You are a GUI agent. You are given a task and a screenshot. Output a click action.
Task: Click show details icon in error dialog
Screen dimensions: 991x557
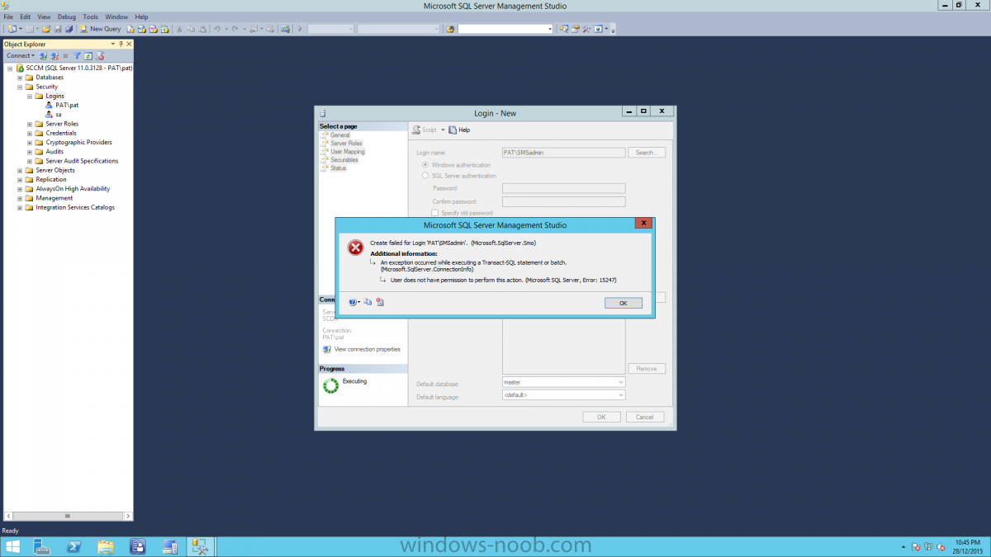point(380,302)
